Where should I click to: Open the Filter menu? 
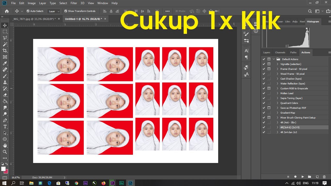coord(74,3)
